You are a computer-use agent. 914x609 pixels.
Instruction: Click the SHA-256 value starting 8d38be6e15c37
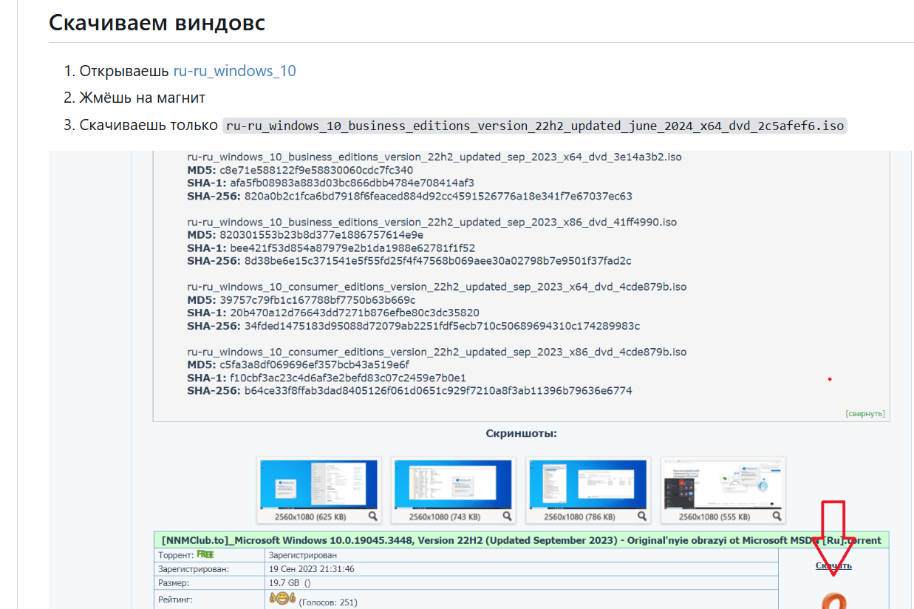point(437,261)
